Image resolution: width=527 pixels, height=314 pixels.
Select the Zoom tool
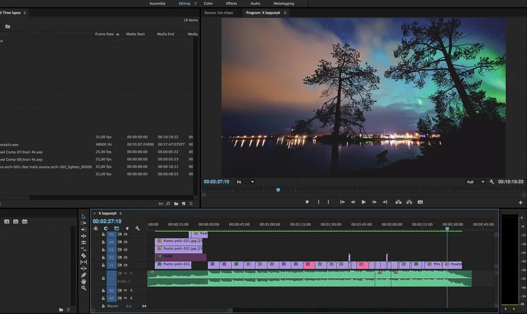coord(83,288)
